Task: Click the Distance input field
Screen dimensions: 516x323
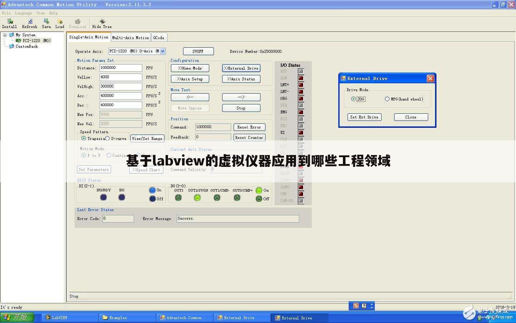Action: coord(121,68)
